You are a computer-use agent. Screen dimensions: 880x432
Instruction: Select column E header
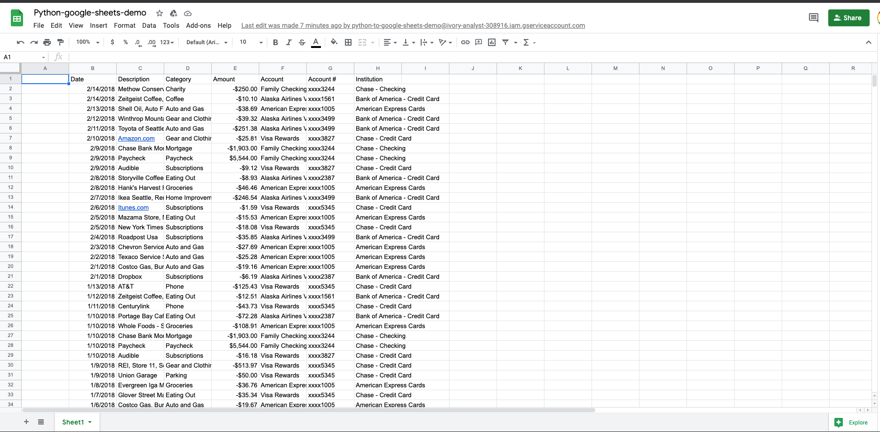(235, 68)
